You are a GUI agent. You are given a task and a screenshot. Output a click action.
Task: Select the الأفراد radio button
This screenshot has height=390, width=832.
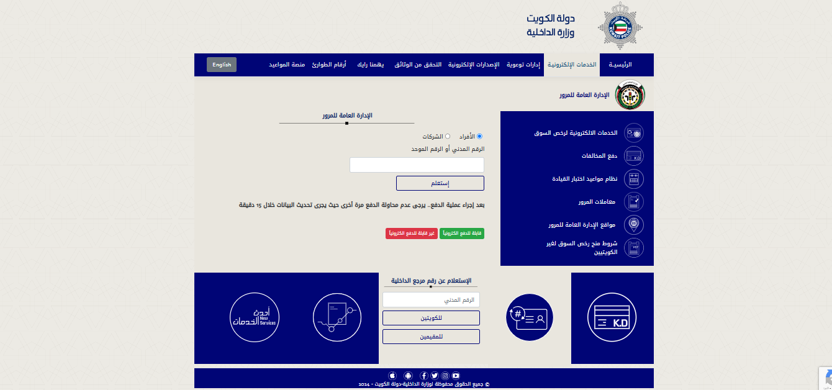click(x=479, y=136)
